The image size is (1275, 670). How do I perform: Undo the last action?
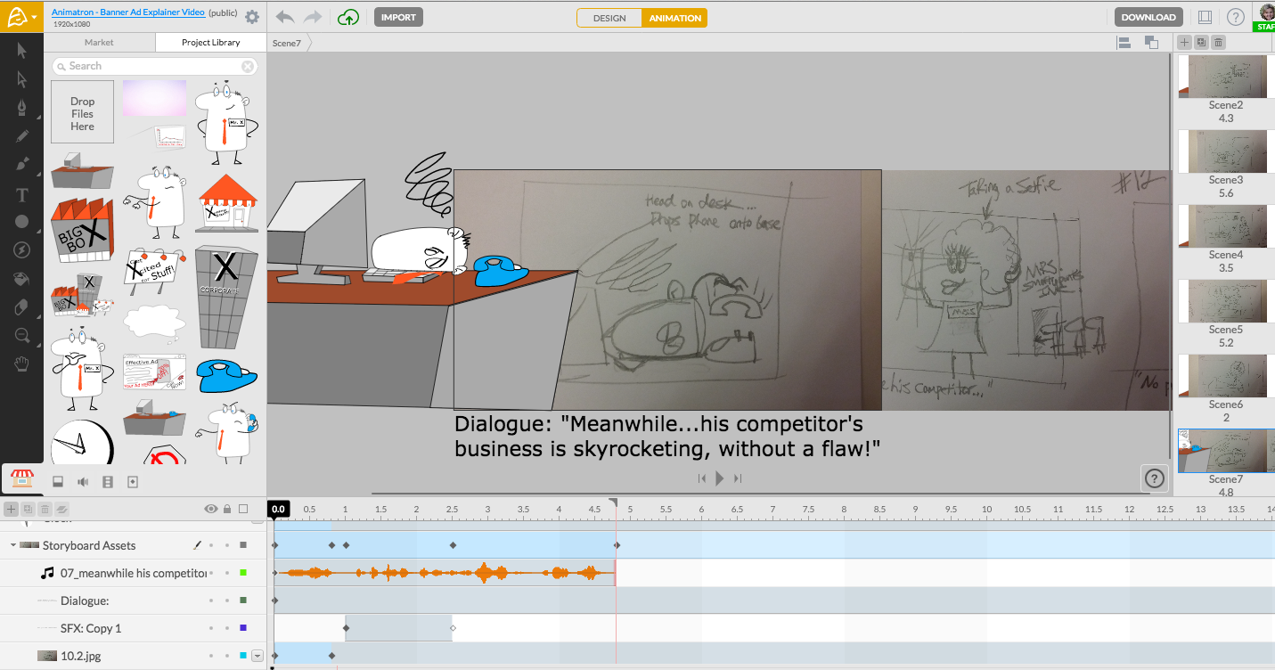click(284, 17)
